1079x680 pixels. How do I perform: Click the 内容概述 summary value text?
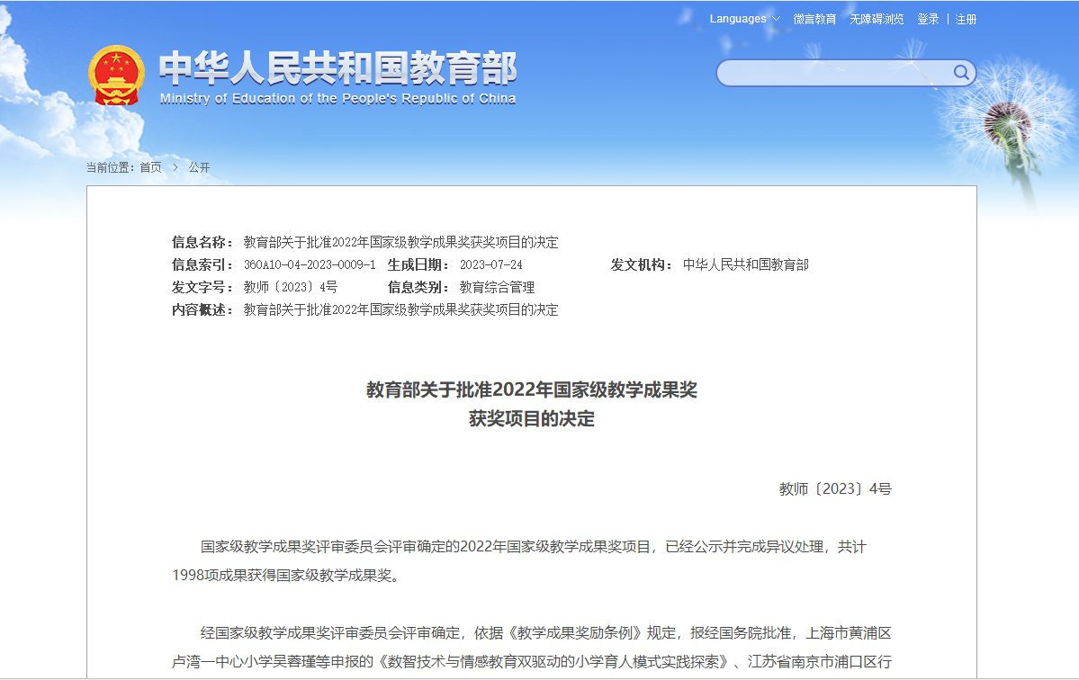[400, 310]
